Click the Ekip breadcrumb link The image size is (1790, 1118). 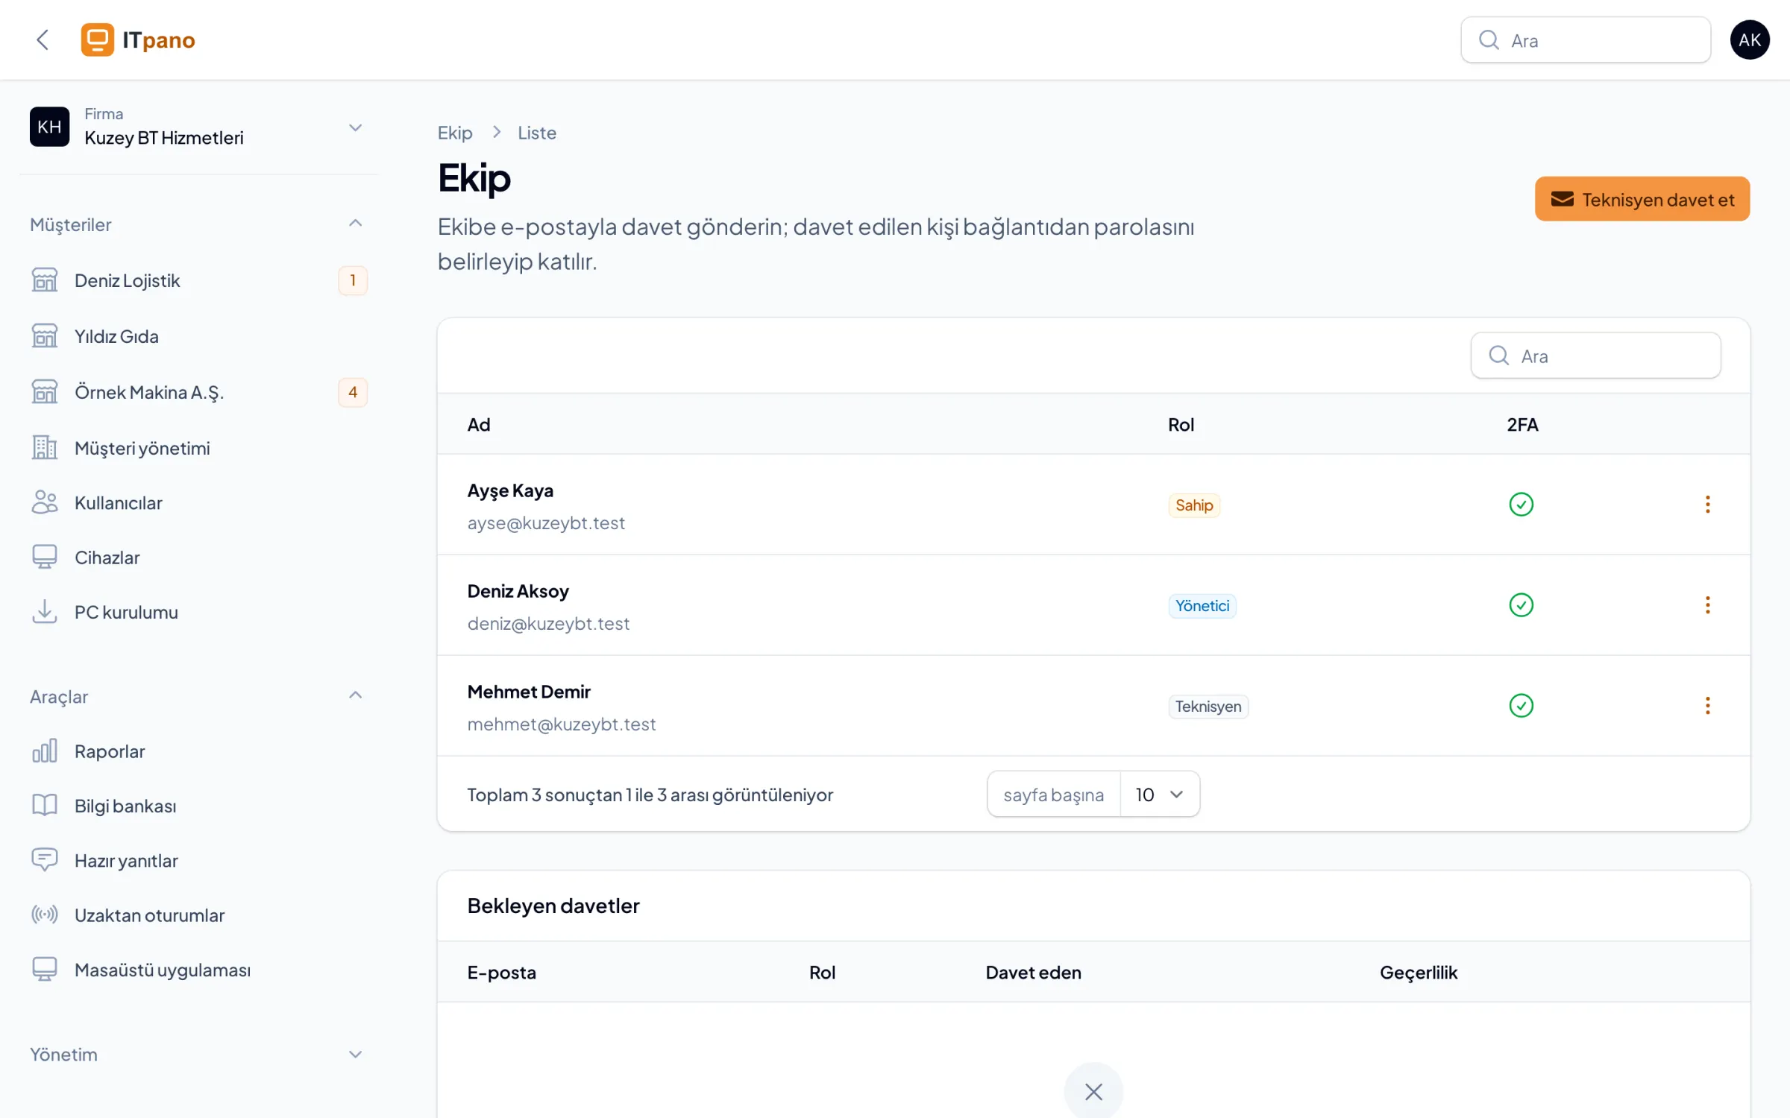click(455, 133)
